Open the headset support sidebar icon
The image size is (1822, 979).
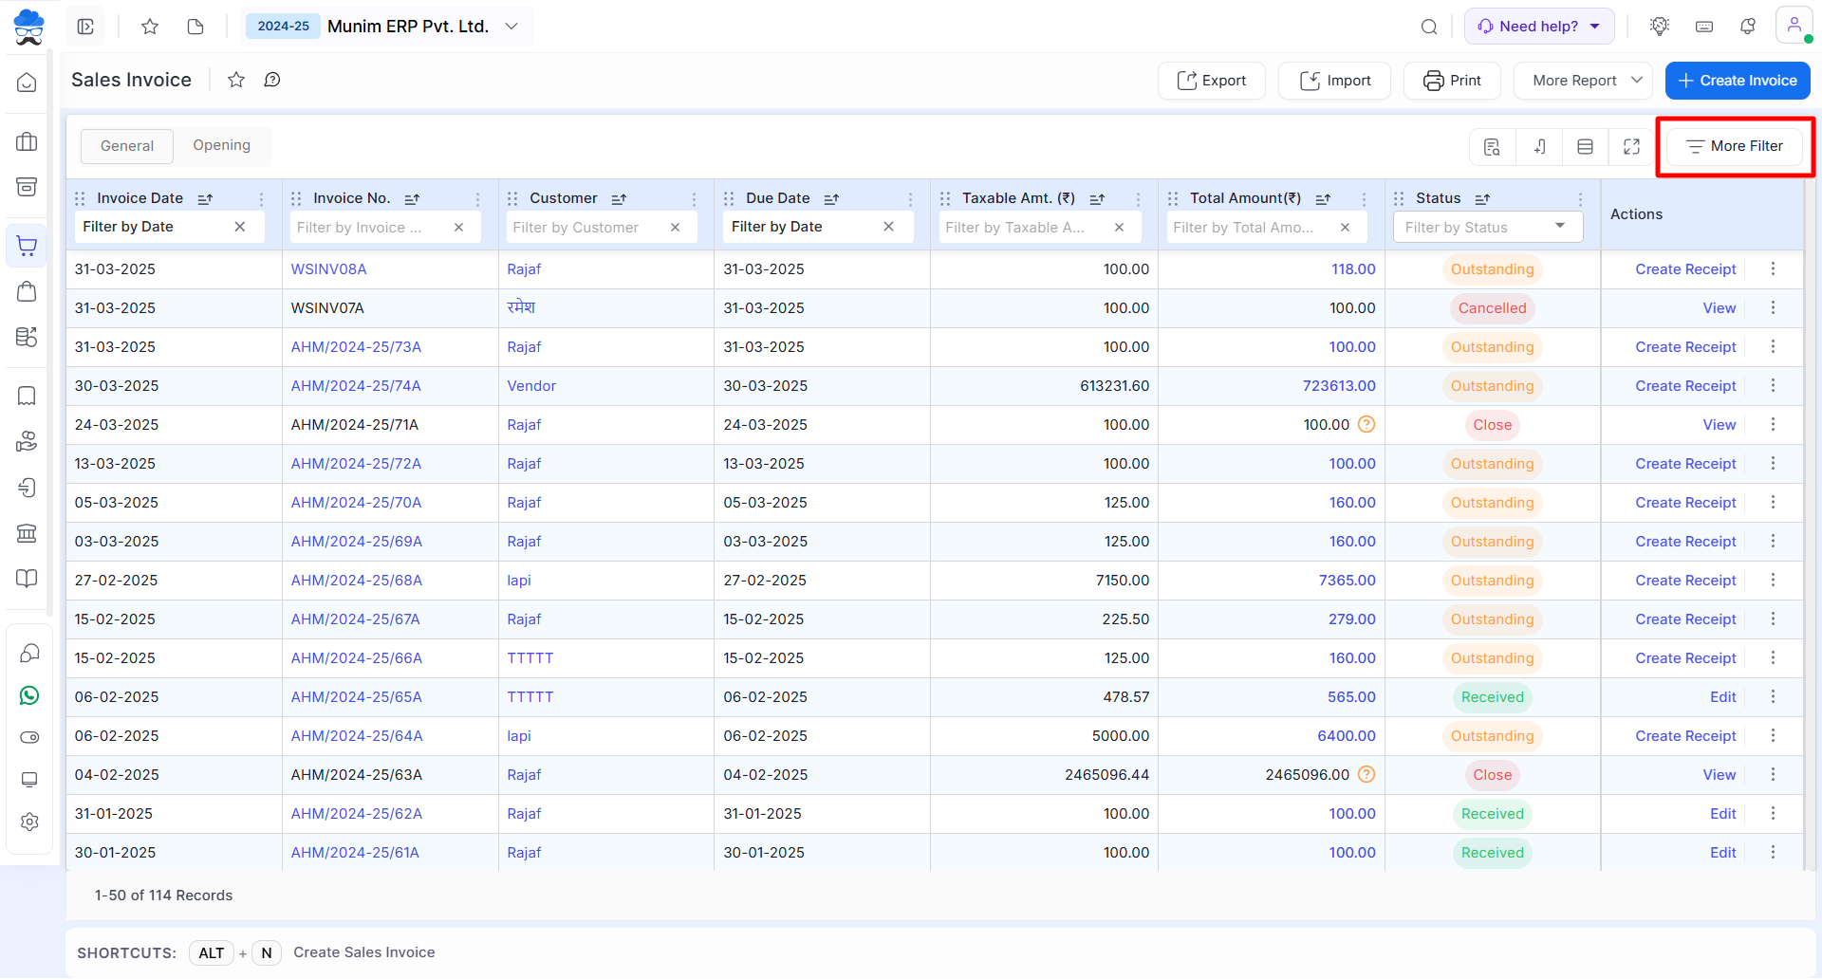(x=29, y=653)
